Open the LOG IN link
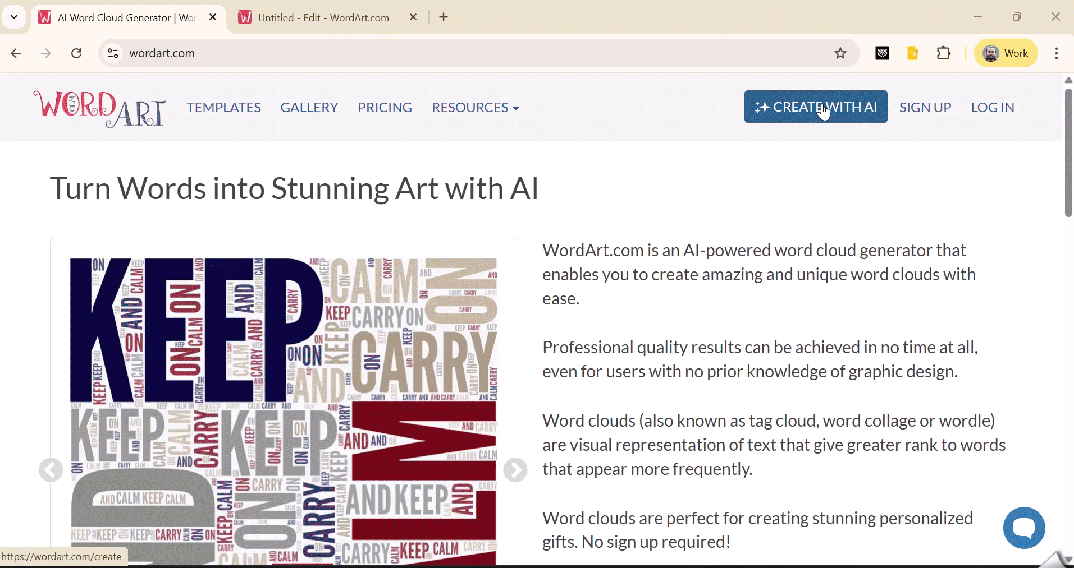1074x568 pixels. click(x=992, y=108)
